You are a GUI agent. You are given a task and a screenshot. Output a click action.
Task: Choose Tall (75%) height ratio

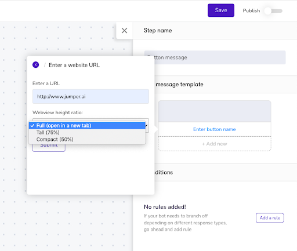(x=87, y=133)
